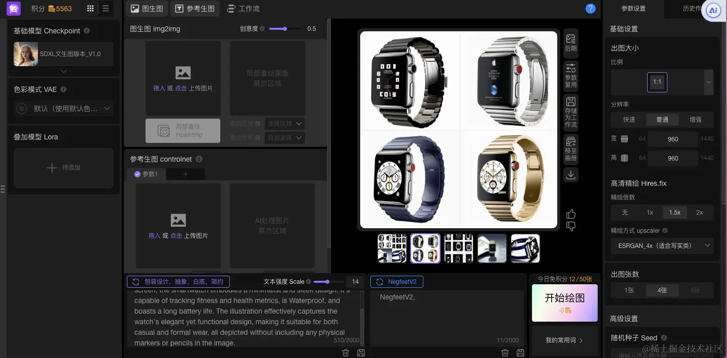Select the 2x Hires.fix multiplier

[x=700, y=213]
